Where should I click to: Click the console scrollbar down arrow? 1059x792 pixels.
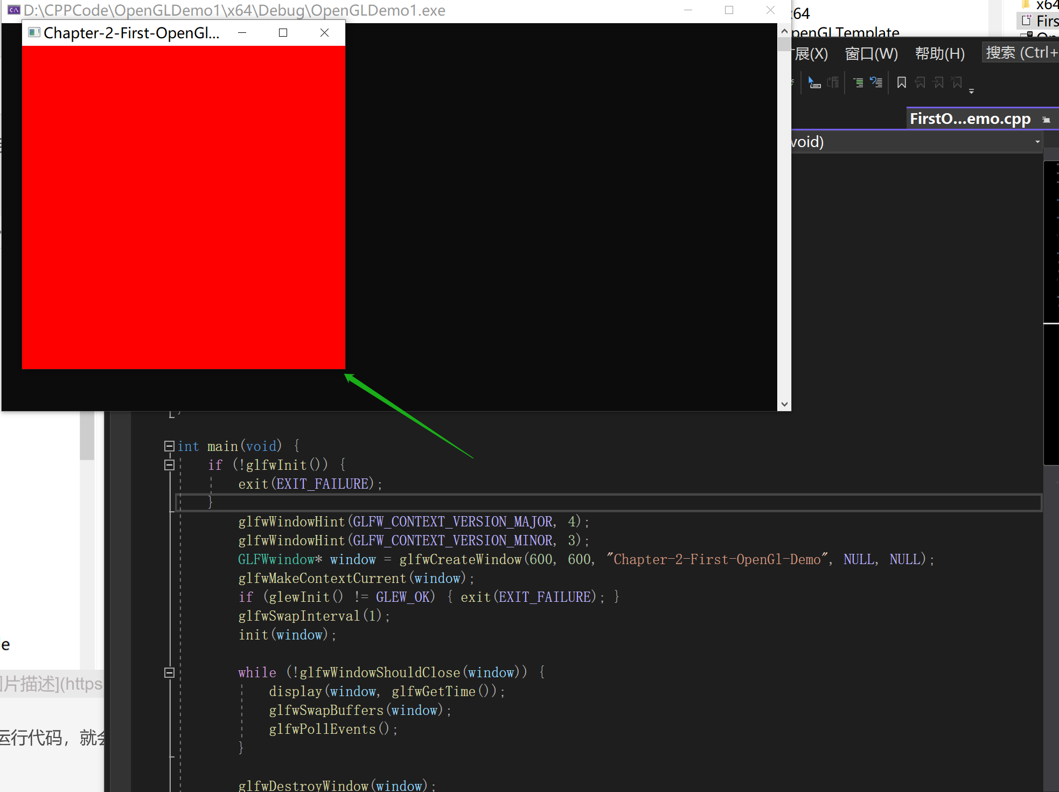click(x=784, y=404)
